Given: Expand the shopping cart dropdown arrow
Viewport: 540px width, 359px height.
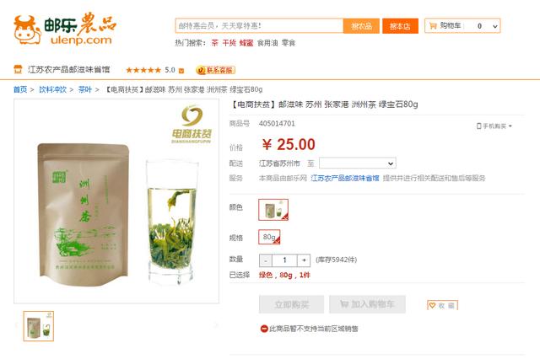Looking at the screenshot, I should click(x=495, y=26).
